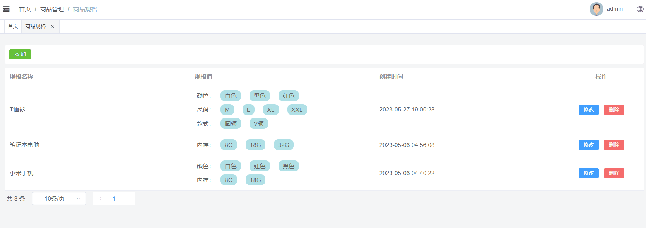Select page number 1 in pagination
The height and width of the screenshot is (228, 646).
(114, 199)
